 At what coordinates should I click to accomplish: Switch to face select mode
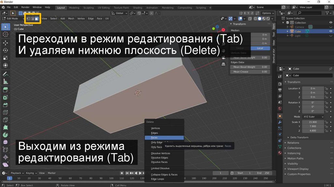37,19
